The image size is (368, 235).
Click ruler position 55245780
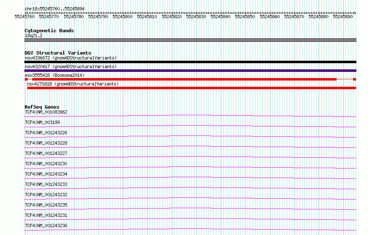point(74,17)
